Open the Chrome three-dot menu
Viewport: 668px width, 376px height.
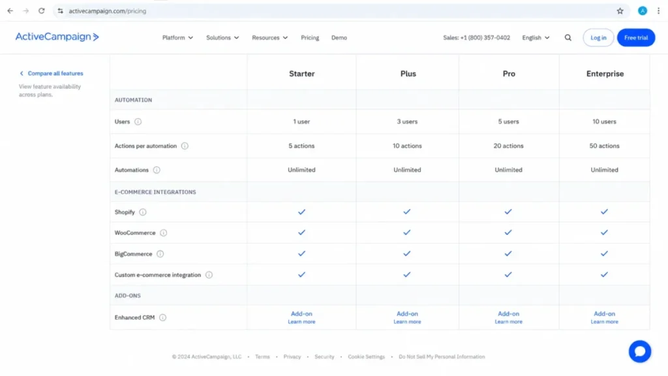tap(658, 11)
